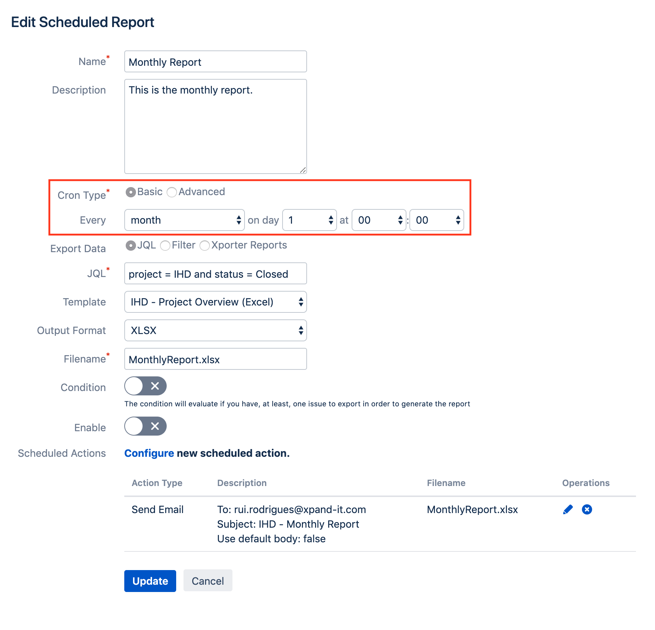
Task: Expand the hour selector after 'at'
Action: 379,220
